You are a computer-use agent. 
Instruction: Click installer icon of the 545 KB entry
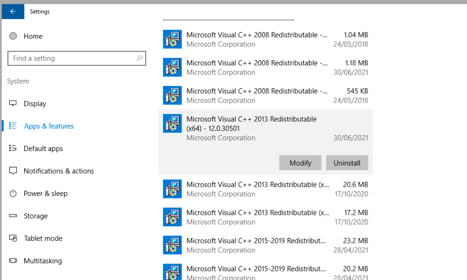point(172,95)
